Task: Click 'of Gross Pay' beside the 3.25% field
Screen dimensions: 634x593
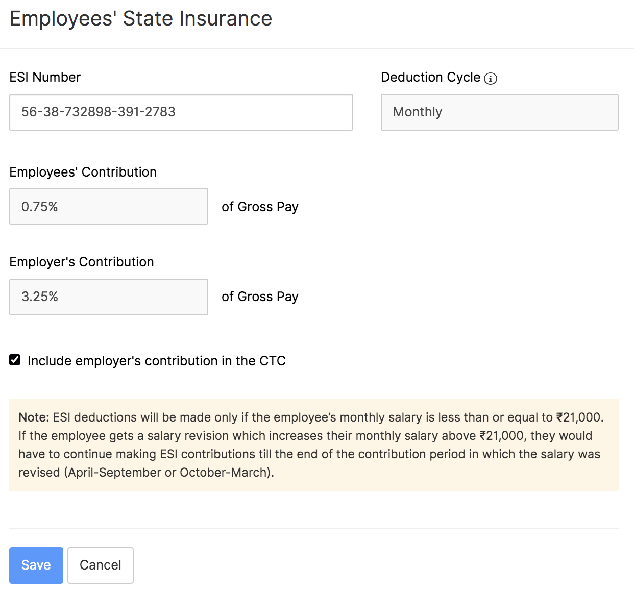Action: pyautogui.click(x=260, y=296)
